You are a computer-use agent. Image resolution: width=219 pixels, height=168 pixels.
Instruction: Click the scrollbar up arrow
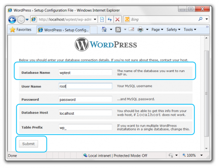click(206, 38)
